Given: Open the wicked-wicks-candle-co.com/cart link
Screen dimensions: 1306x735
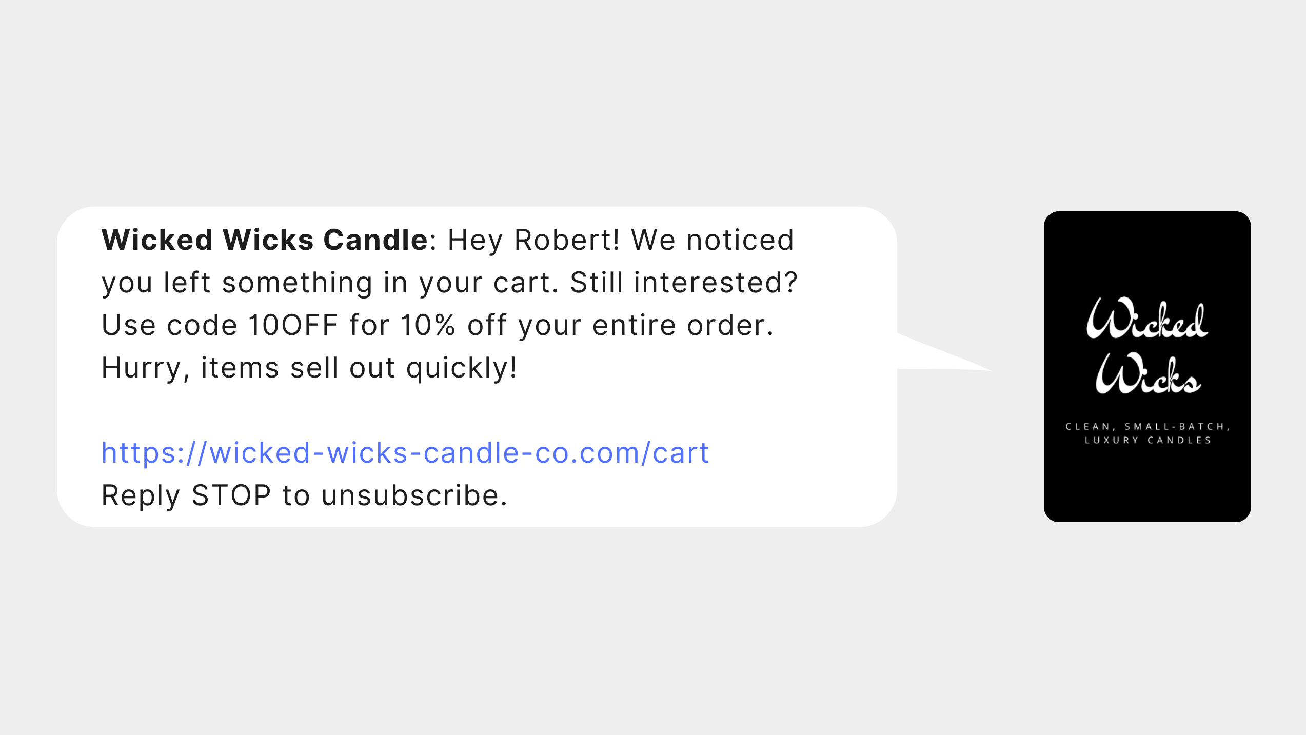Looking at the screenshot, I should click(405, 453).
